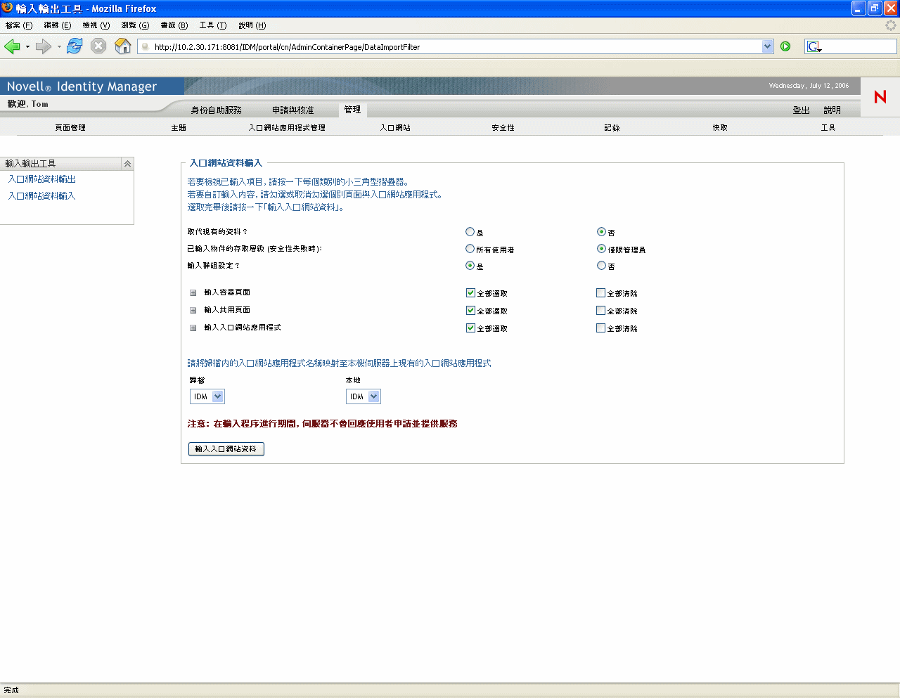Collapse the 輸入輸出工具 sidebar panel

(127, 164)
